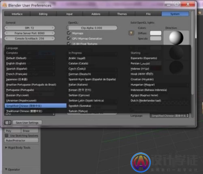Select the System tab
Image resolution: width=203 pixels, height=174 pixels.
[175, 14]
